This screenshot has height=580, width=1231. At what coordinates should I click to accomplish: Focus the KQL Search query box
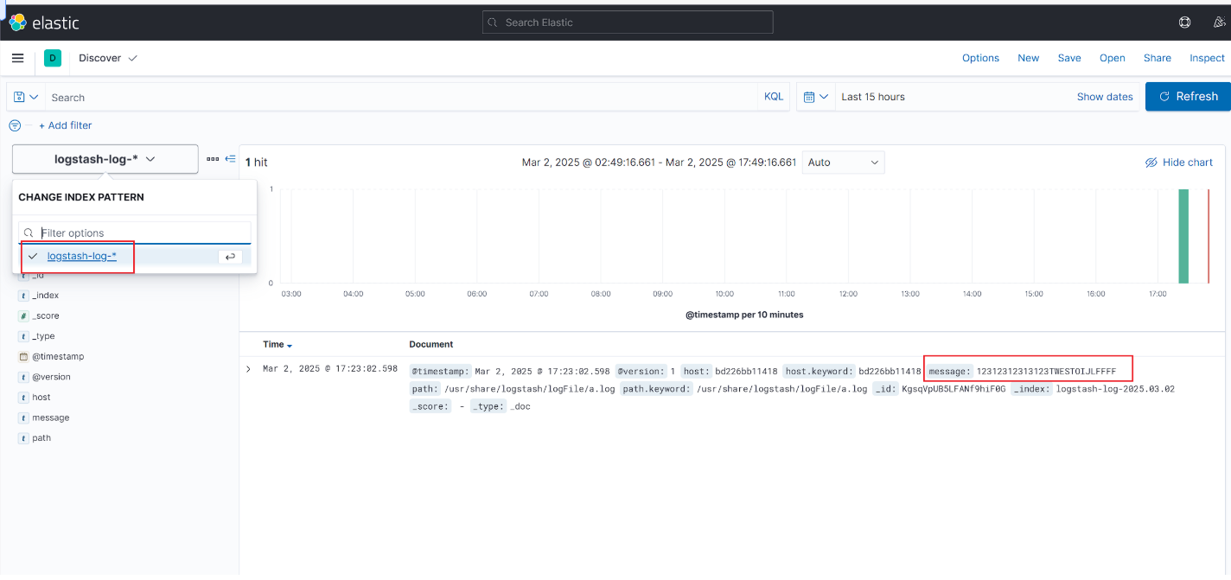pyautogui.click(x=402, y=98)
